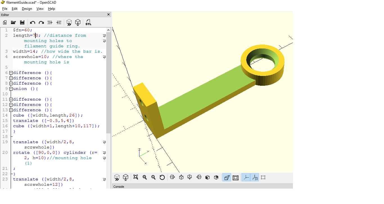Open the Help menu

(51, 9)
